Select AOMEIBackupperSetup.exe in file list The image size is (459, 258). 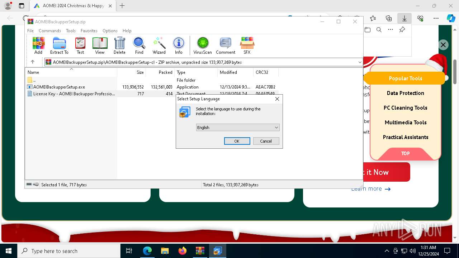pos(59,87)
